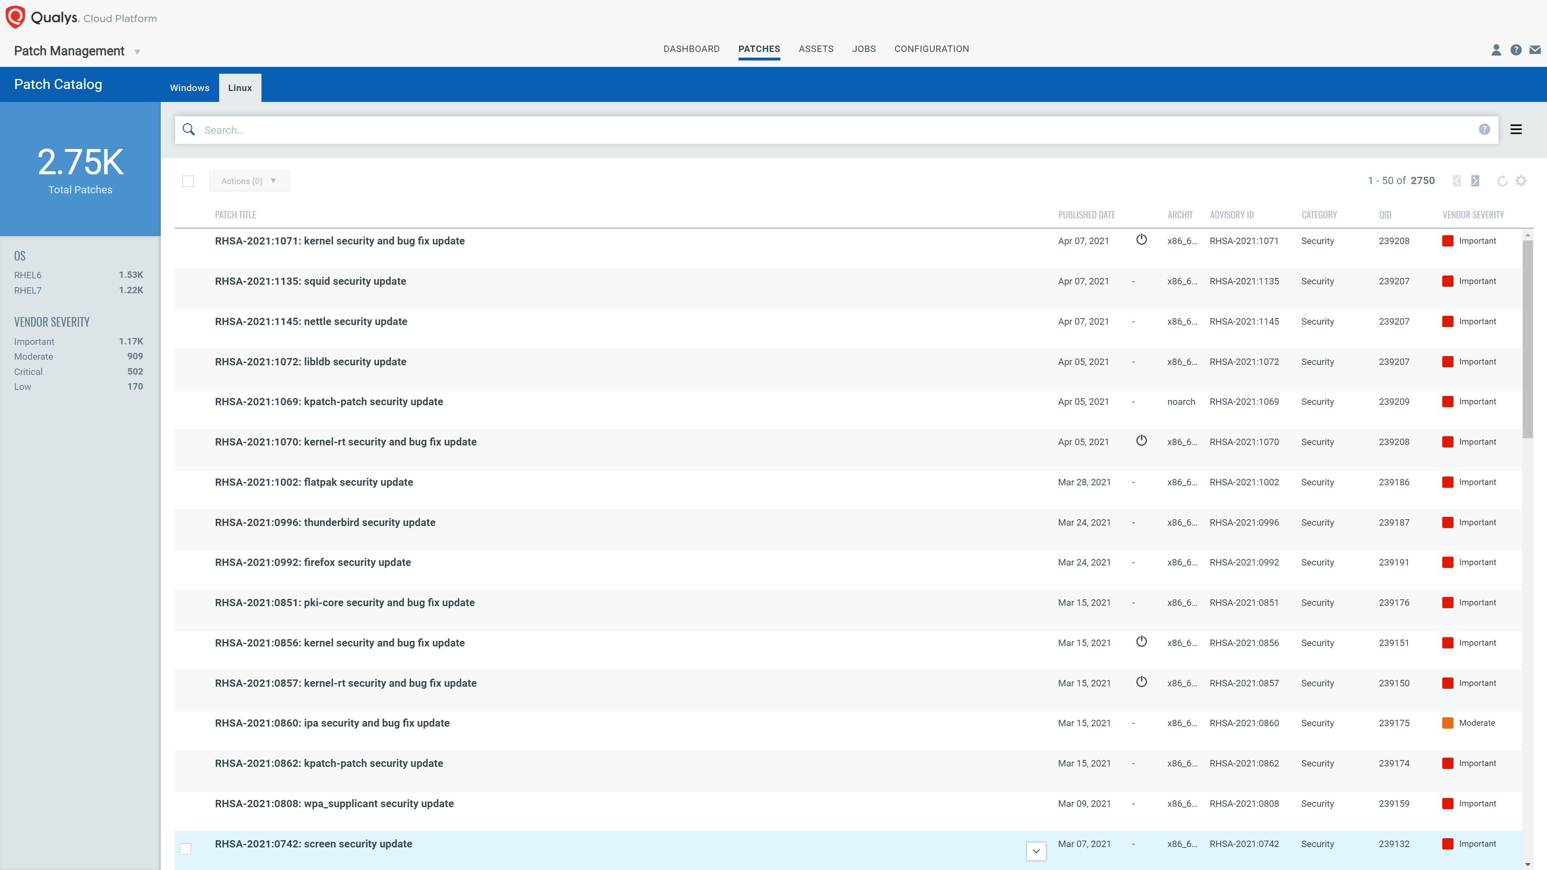Expand the Patch Management module dropdown
Screen dimensions: 1547x870
[137, 52]
